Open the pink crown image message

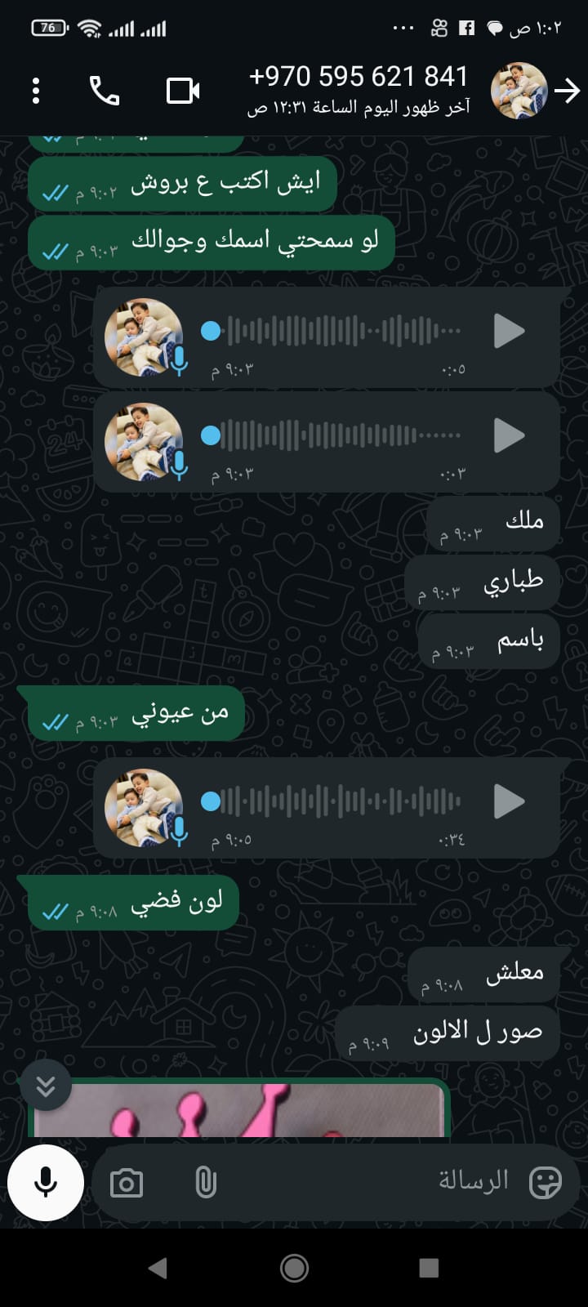pyautogui.click(x=239, y=1109)
